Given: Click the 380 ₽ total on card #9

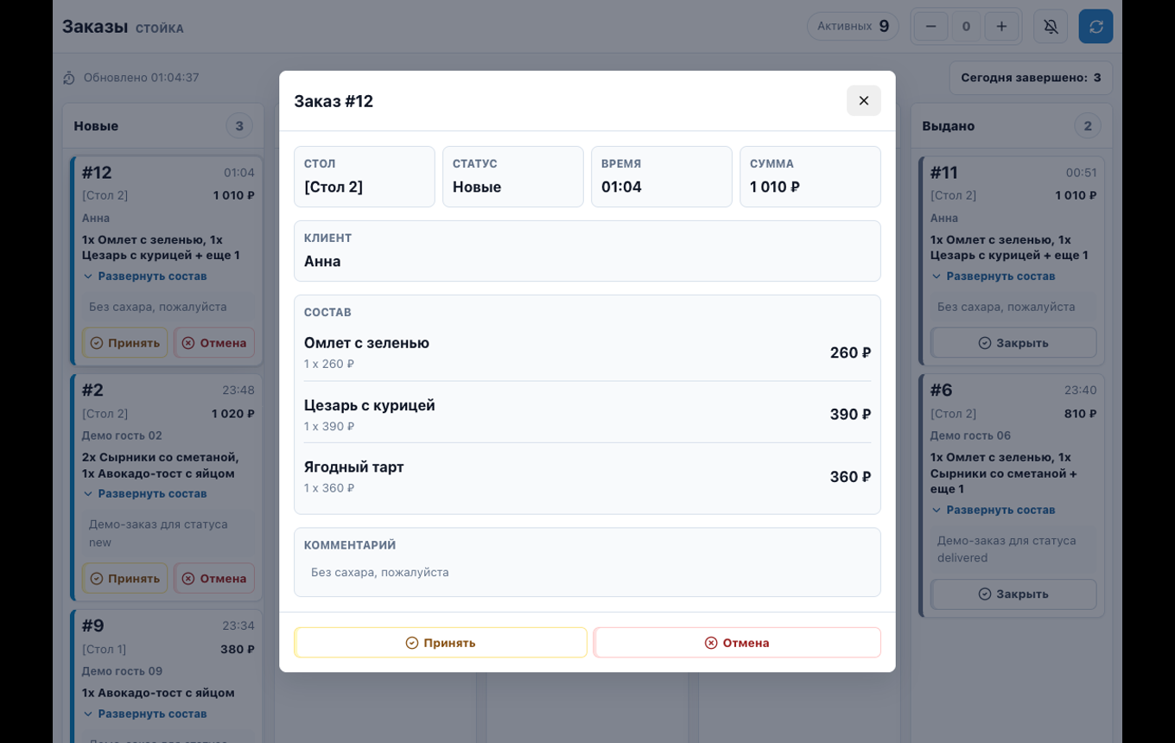Looking at the screenshot, I should coord(238,650).
